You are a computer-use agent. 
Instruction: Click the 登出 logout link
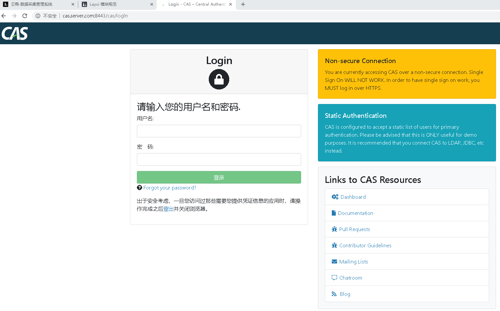coord(168,209)
